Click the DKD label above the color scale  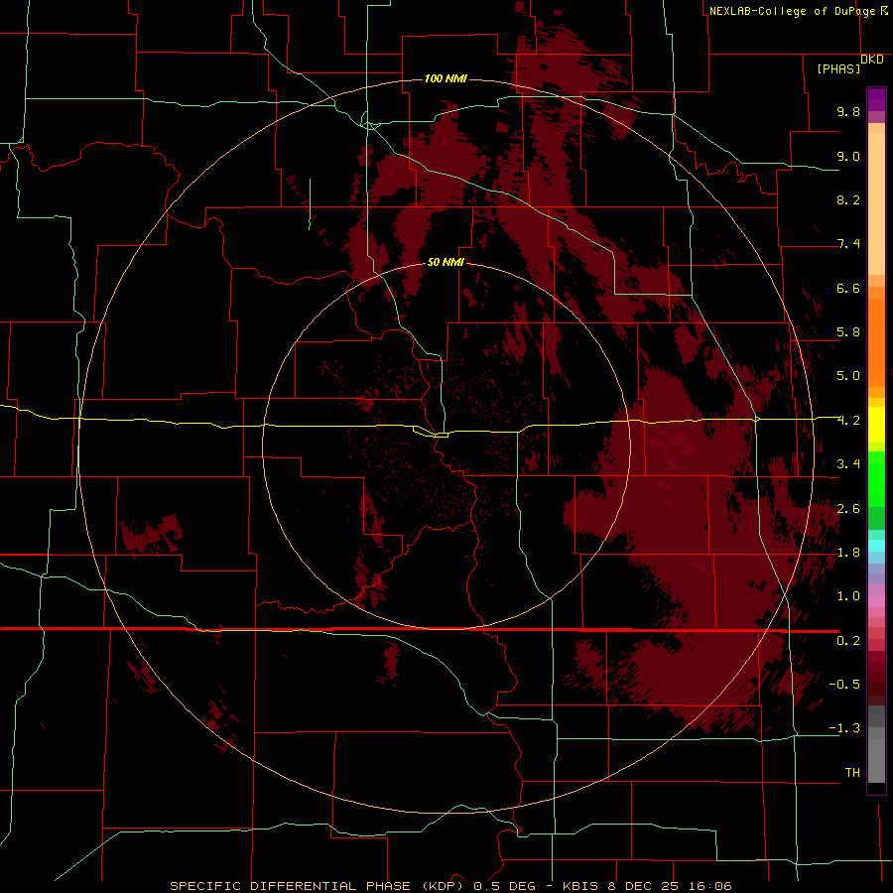pos(872,60)
